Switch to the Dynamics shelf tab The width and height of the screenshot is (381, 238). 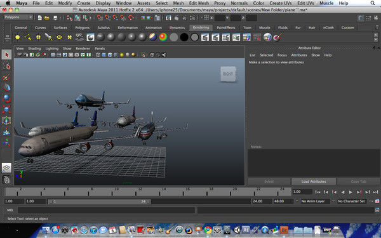pyautogui.click(x=177, y=28)
